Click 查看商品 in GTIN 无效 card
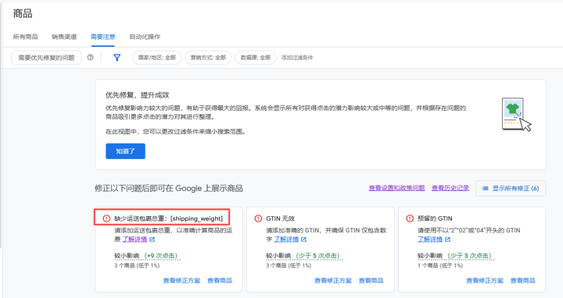The image size is (563, 298). [371, 281]
